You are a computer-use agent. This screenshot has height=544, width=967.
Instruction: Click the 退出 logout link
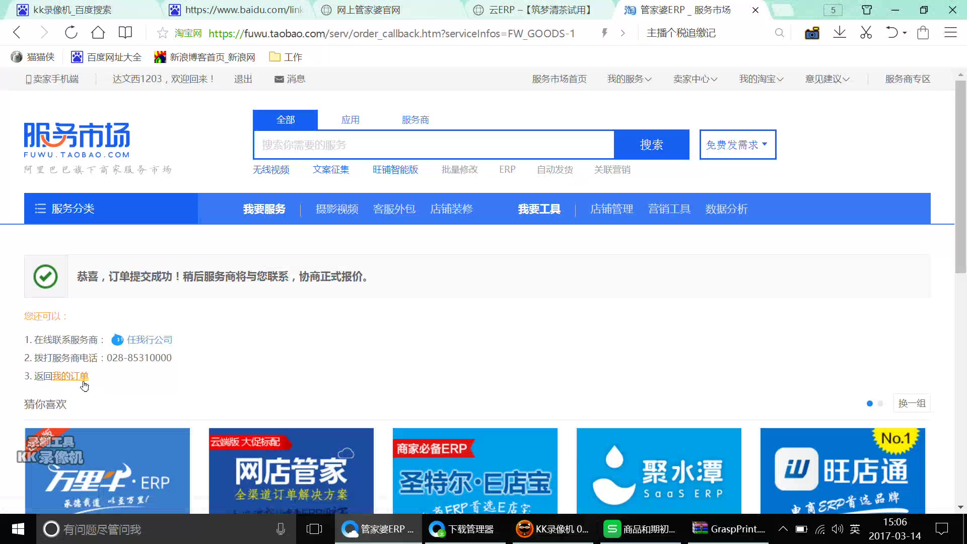point(243,79)
